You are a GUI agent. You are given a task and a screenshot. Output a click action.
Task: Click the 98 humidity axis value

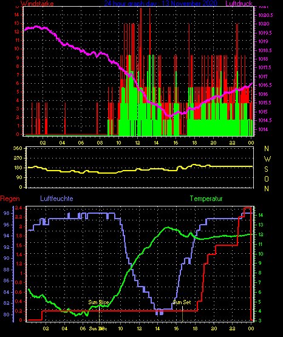pos(7,213)
